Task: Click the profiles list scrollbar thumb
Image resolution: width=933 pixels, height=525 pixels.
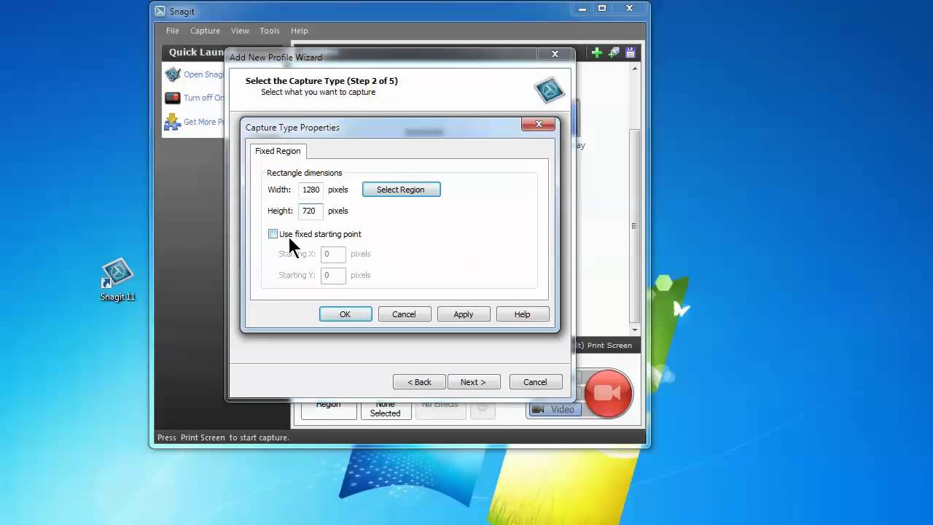Action: 635,226
